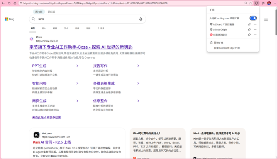Select the 视频 search tab
The image size is (278, 159).
click(55, 28)
